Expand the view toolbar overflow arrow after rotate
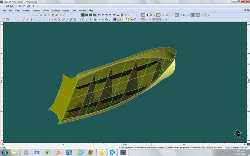The width and height of the screenshot is (250, 156). coord(63,16)
